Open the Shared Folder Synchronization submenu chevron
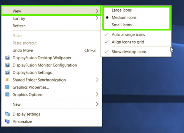Viewport: 184px width, 133px height. pyautogui.click(x=97, y=80)
